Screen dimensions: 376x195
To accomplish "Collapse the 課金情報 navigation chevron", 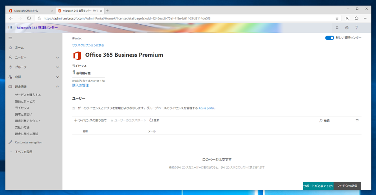I will (x=58, y=87).
